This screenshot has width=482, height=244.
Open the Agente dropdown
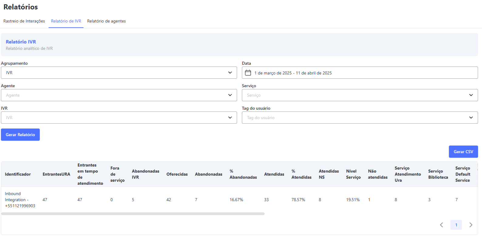[119, 95]
